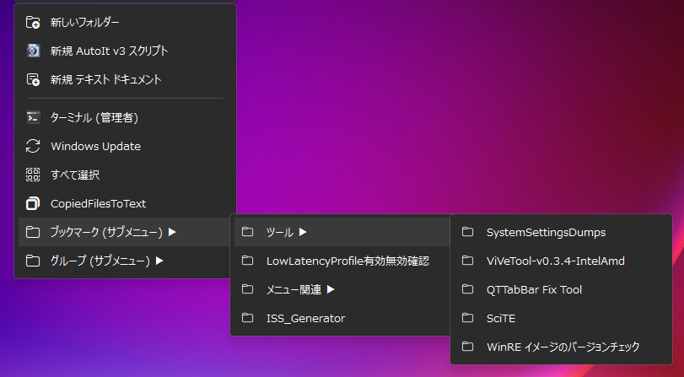Click the new folder icon beside 新しいフォルダー
Viewport: 684px width, 377px height.
point(33,22)
